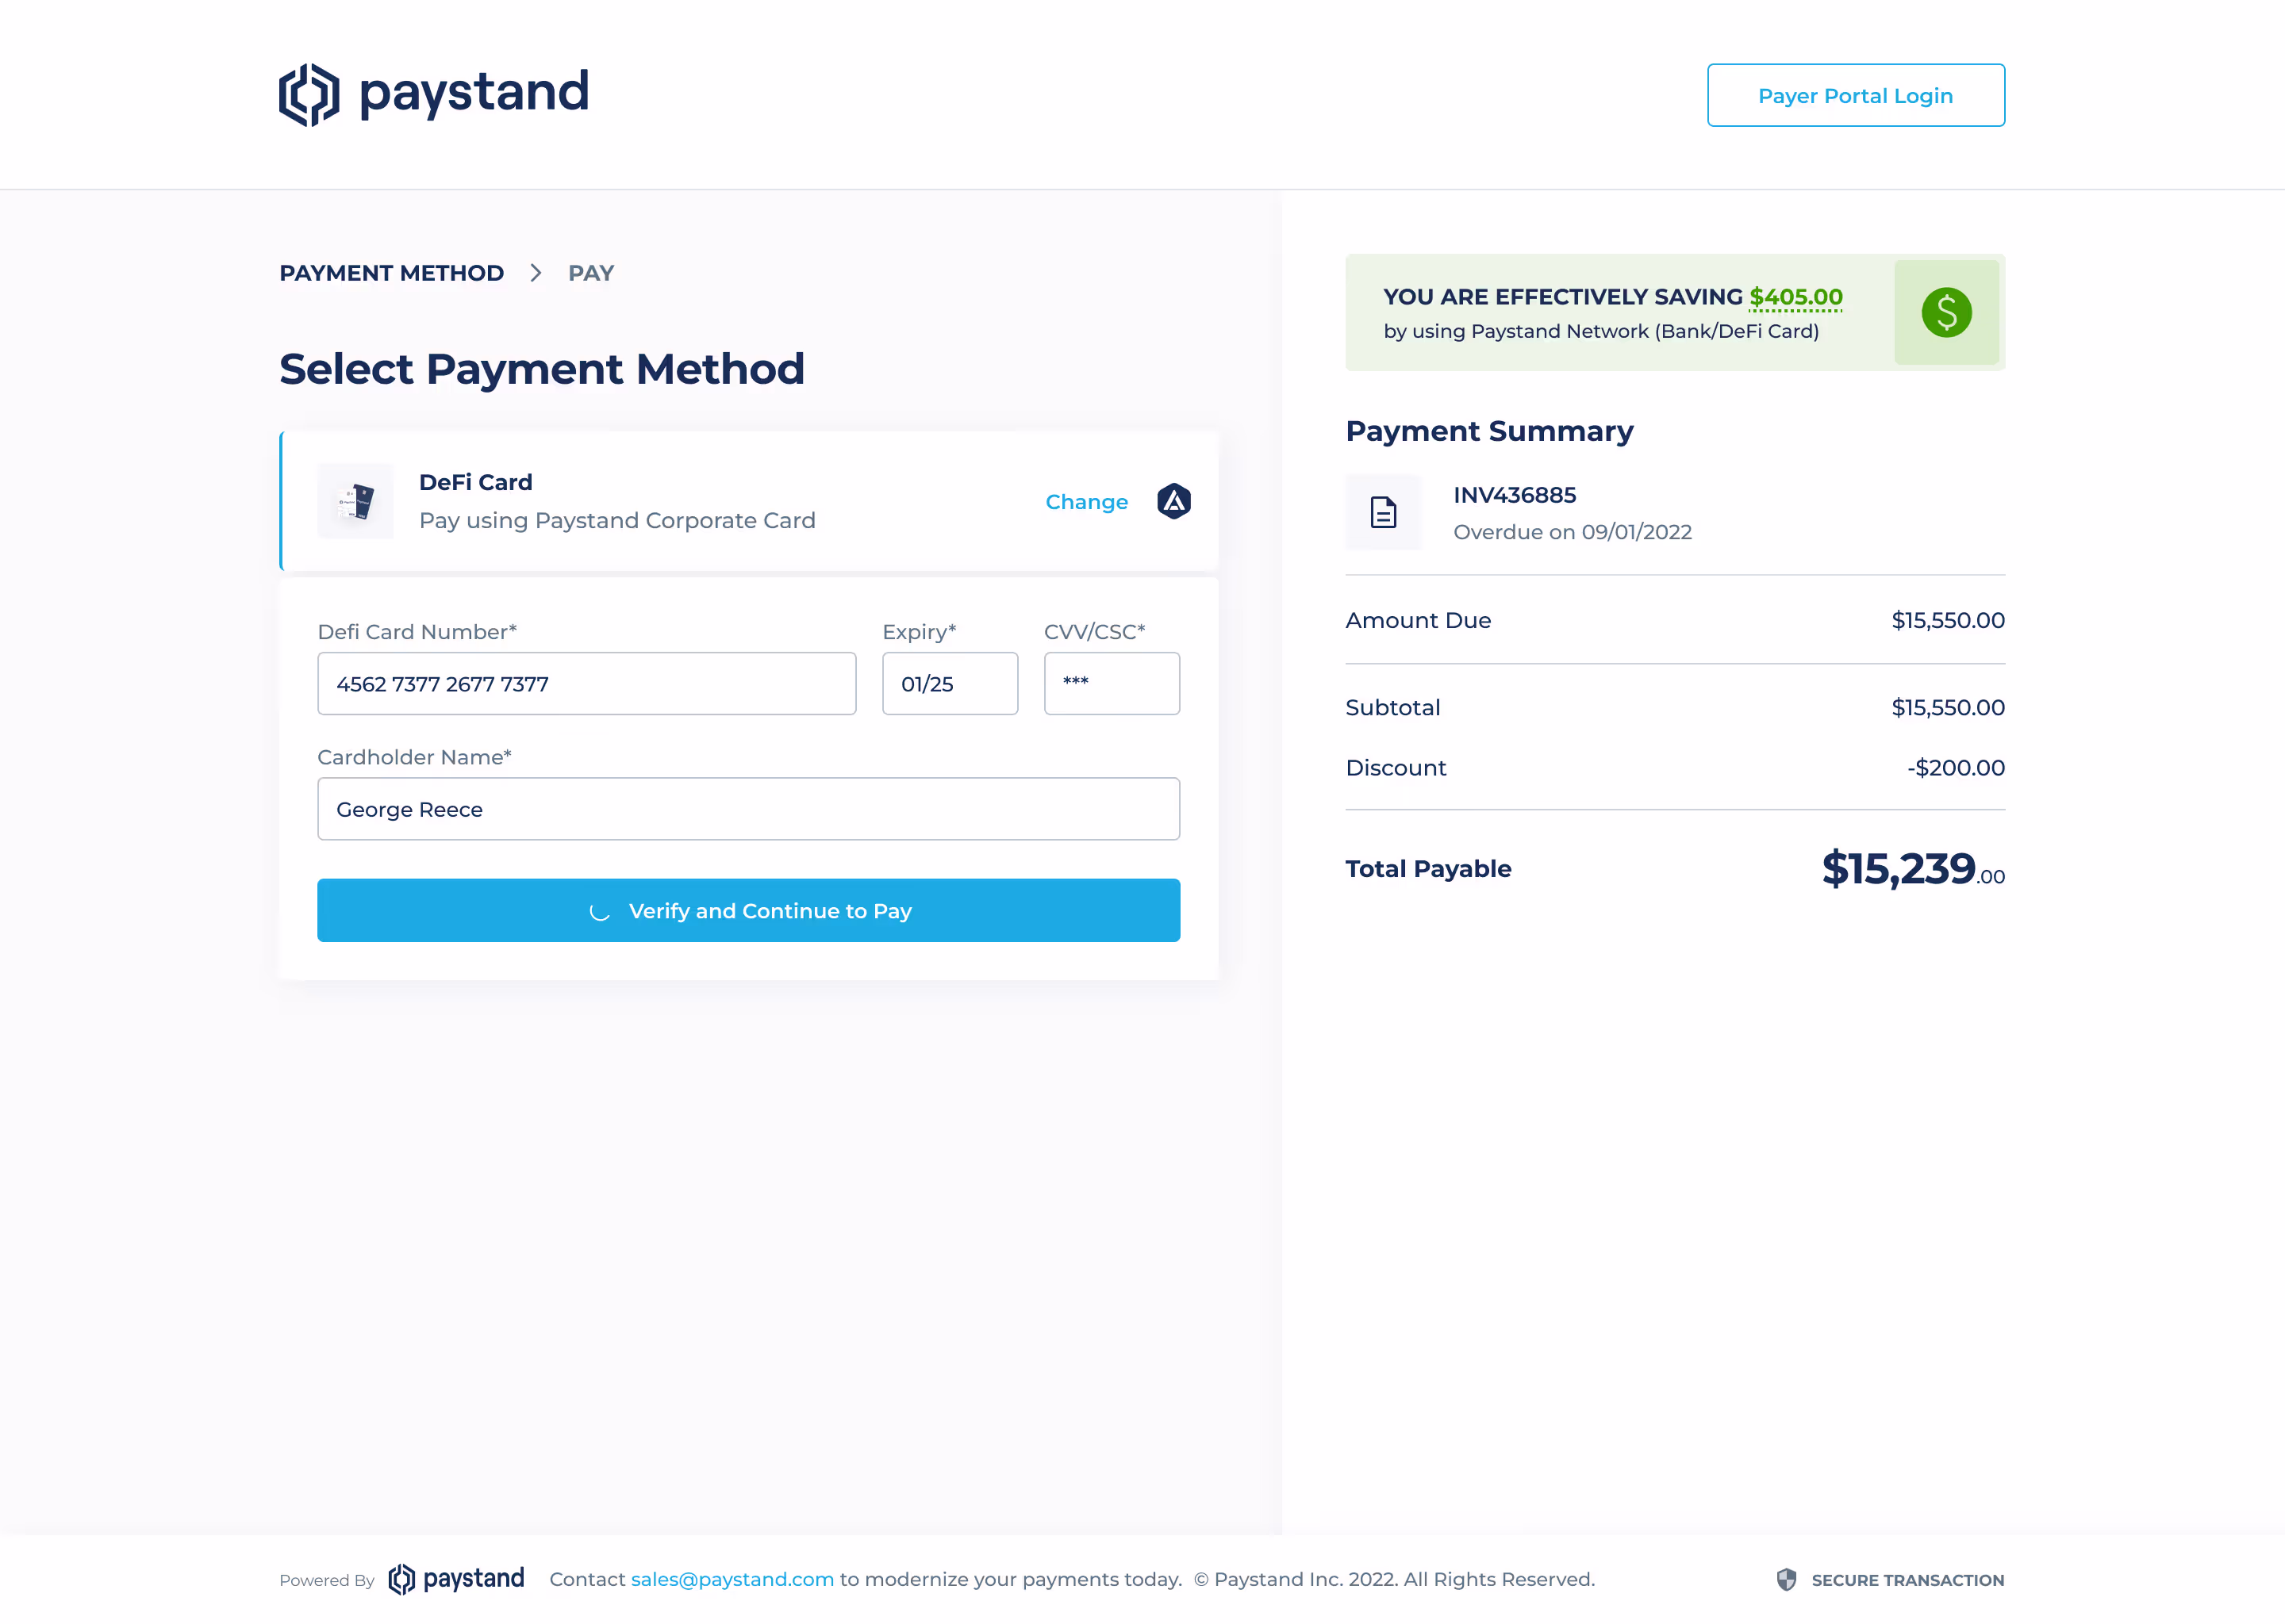Screen dimensions: 2285x1624
Task: Click 'Pay using Paystand Corporate Card' text
Action: [616, 520]
